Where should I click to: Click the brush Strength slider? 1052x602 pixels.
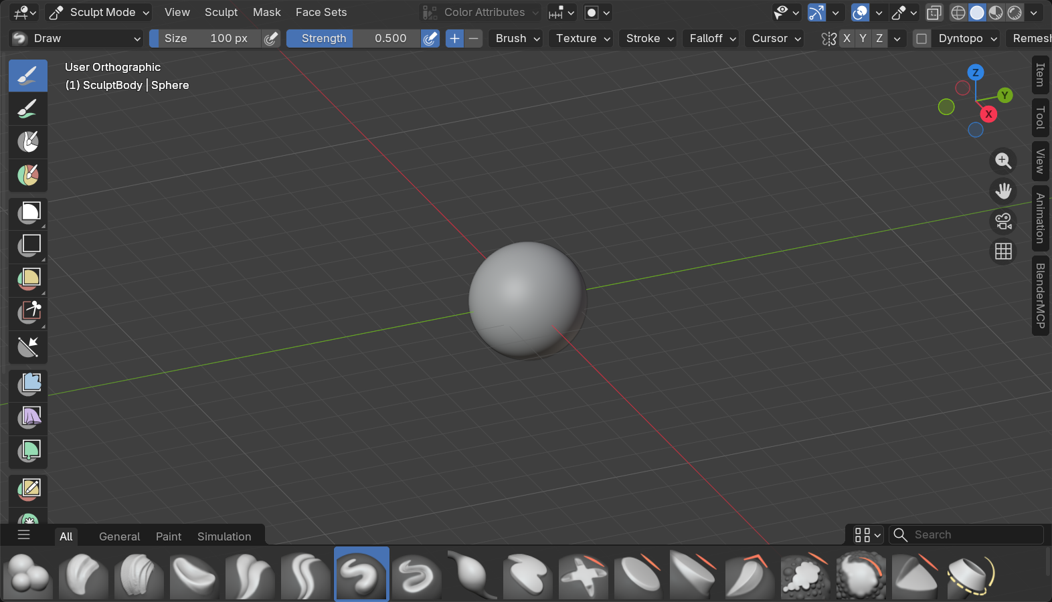point(353,39)
